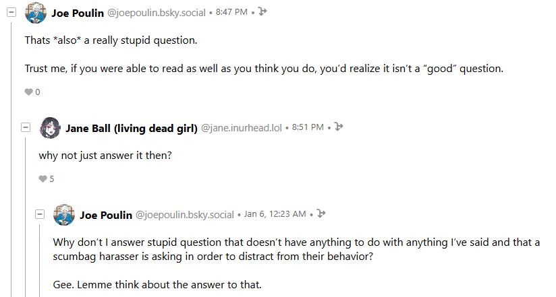Click the "why not just answer it then?" text
Image resolution: width=556 pixels, height=297 pixels.
104,154
